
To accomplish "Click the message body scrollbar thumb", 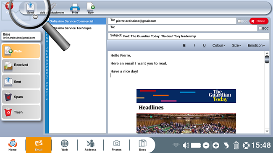I will [267, 59].
